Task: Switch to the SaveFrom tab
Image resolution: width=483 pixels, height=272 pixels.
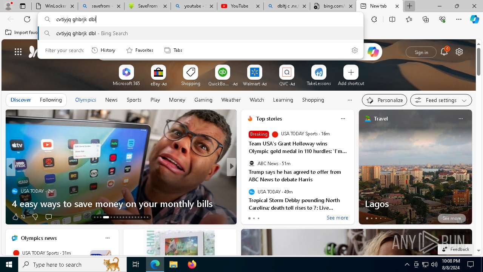Action: pos(148,6)
